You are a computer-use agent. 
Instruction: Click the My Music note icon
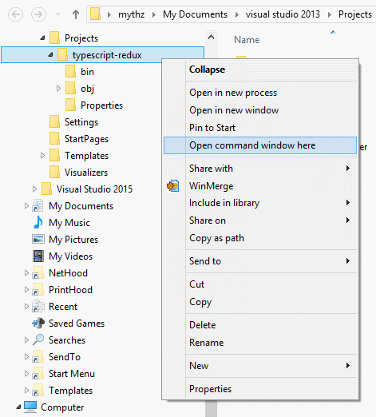point(38,222)
